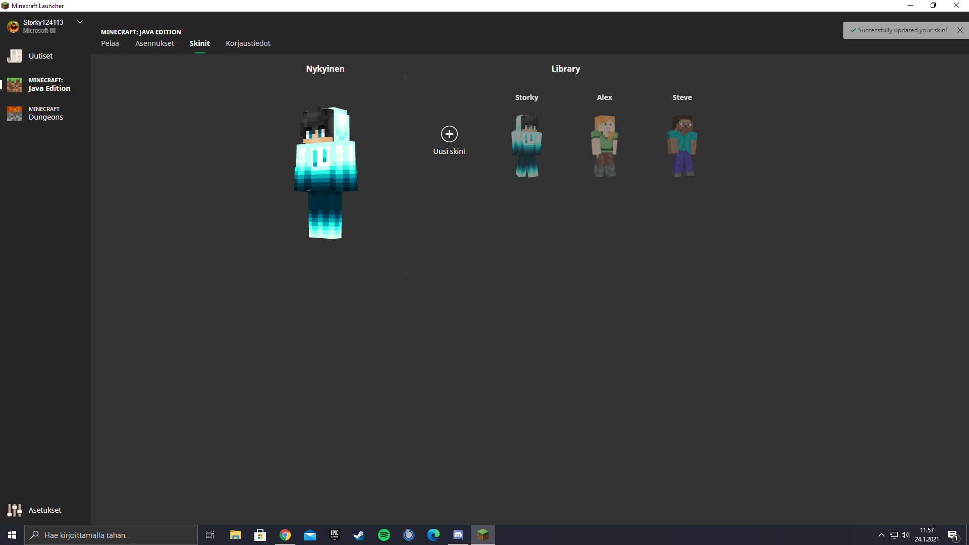969x545 pixels.
Task: Open Discord from the taskbar
Action: [458, 535]
